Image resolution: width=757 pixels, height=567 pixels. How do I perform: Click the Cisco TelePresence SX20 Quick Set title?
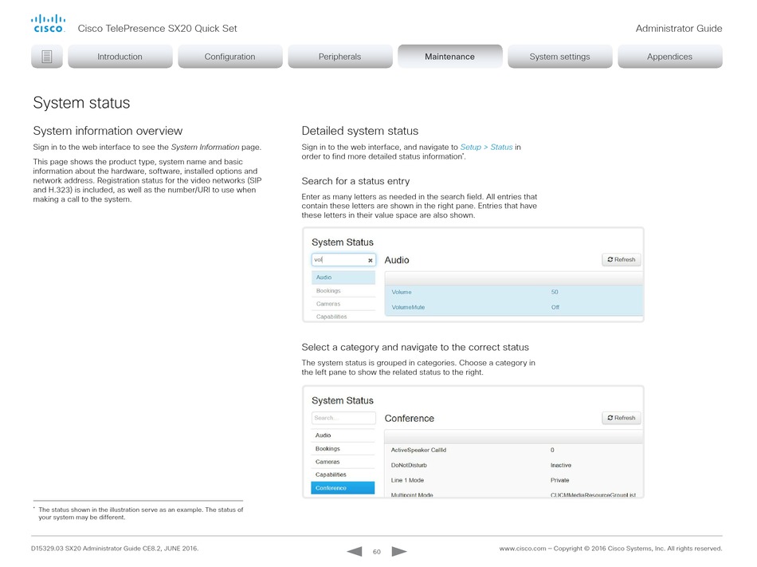pos(158,29)
